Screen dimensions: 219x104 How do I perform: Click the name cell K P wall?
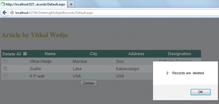click(37, 76)
